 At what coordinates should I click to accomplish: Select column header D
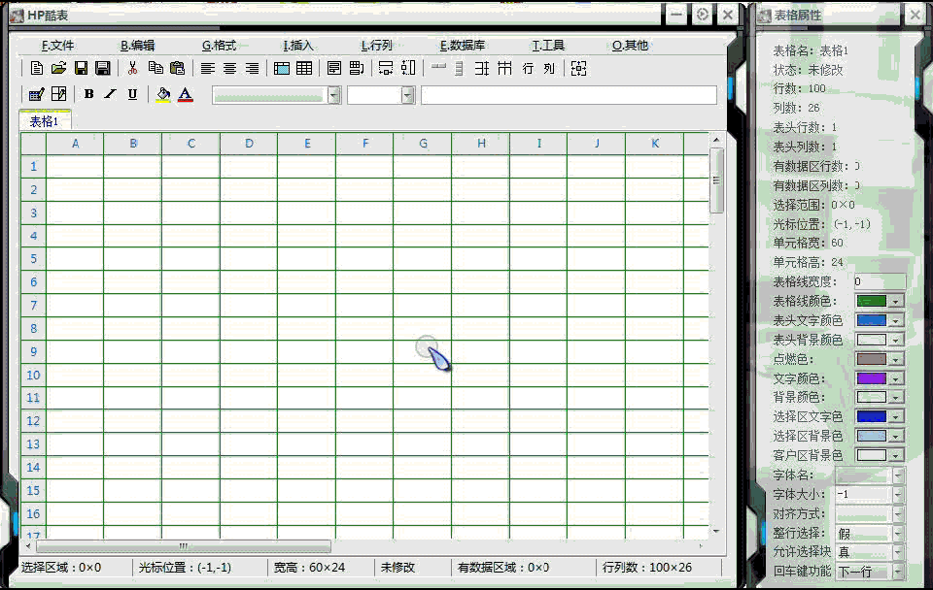(249, 144)
